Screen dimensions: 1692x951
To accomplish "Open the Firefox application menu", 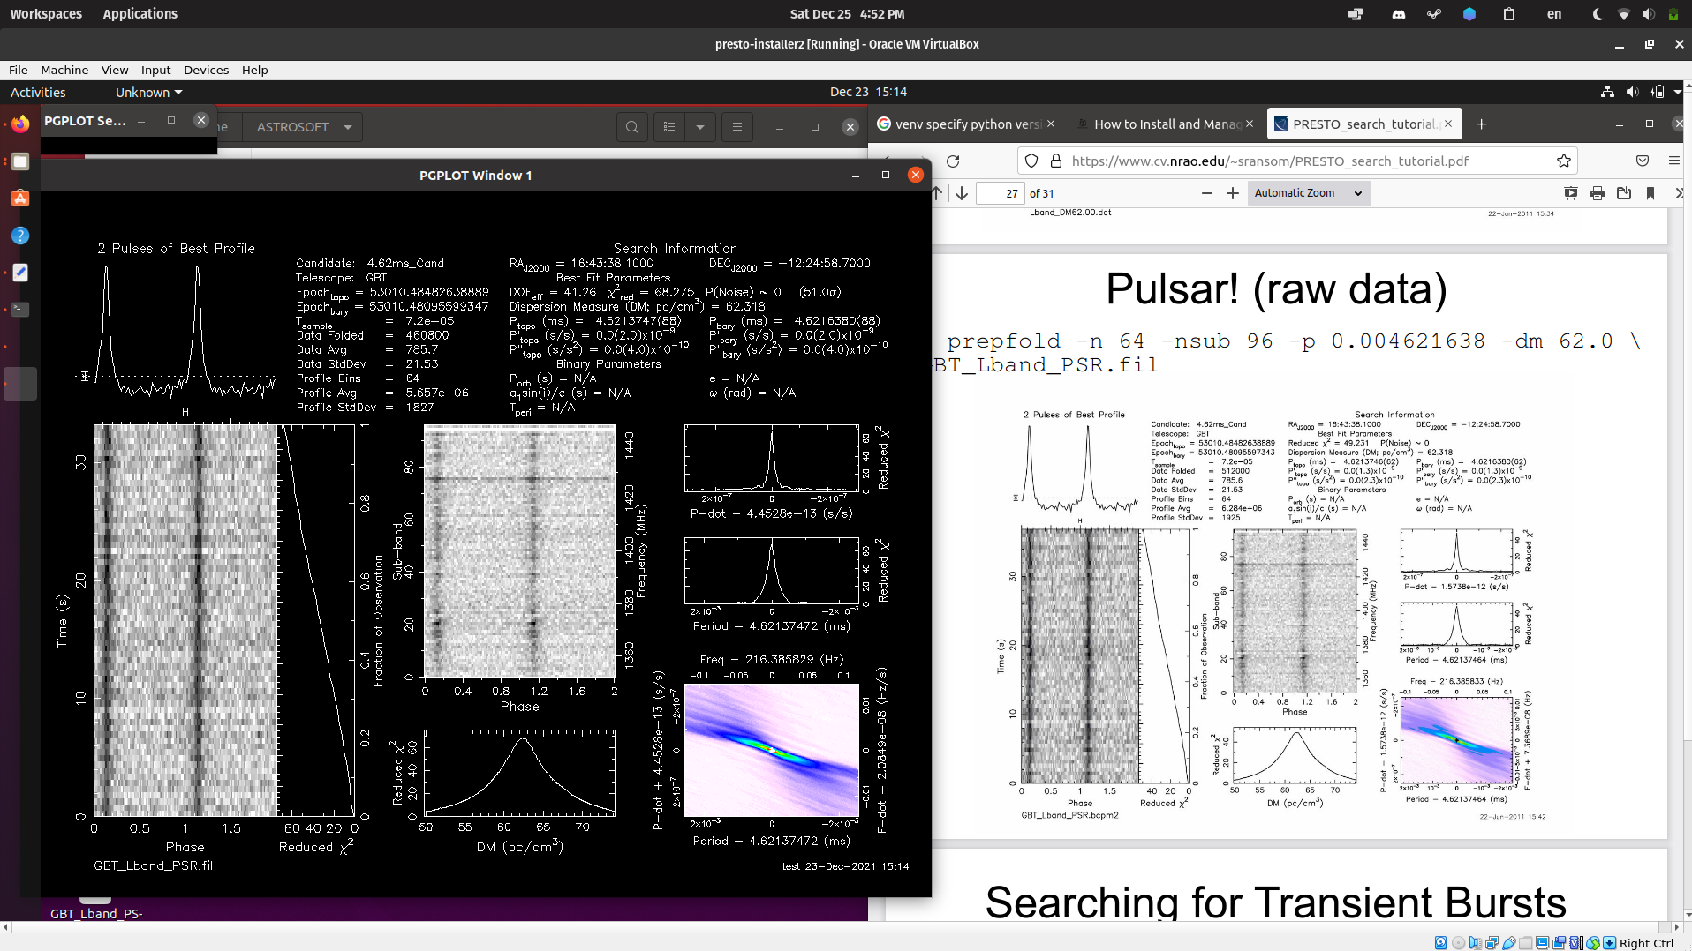I will point(1673,161).
